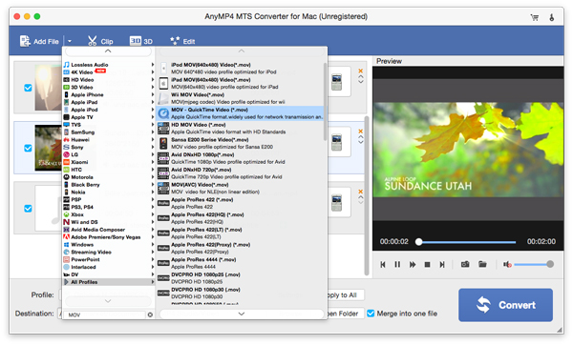Pause the preview playback
The height and width of the screenshot is (345, 573).
[x=397, y=264]
